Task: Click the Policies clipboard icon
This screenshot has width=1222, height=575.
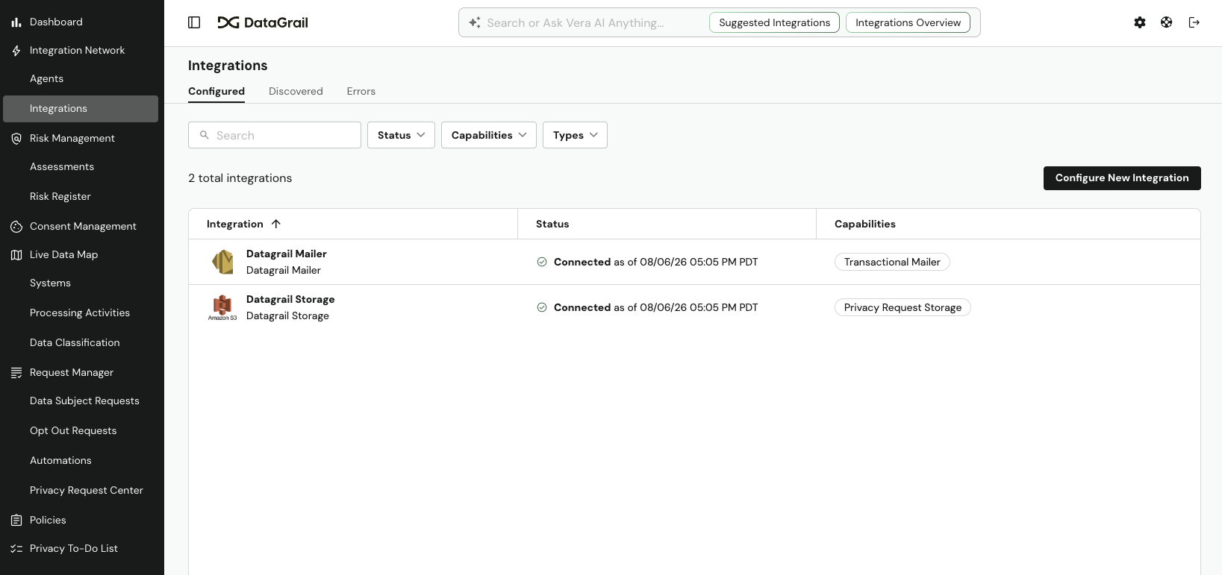Action: (16, 521)
